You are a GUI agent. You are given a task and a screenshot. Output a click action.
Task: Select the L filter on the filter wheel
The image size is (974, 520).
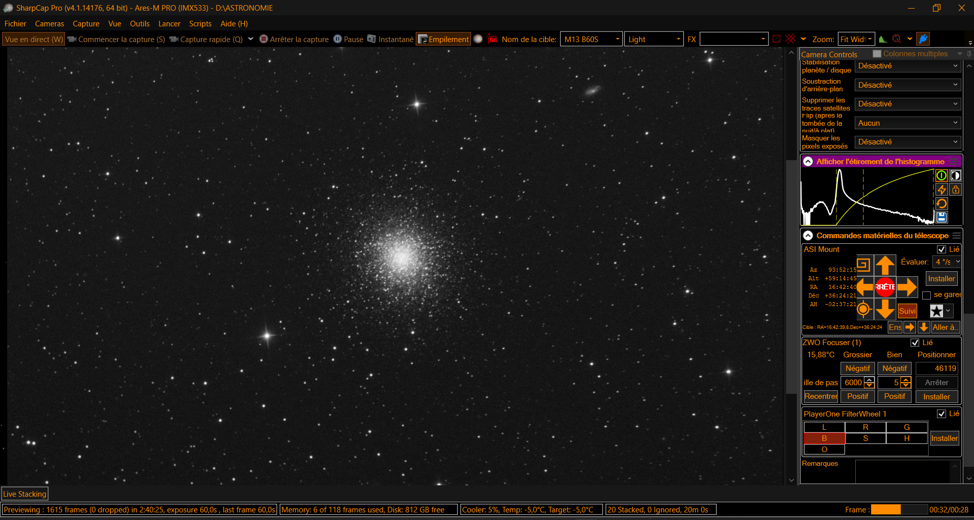[x=824, y=427]
